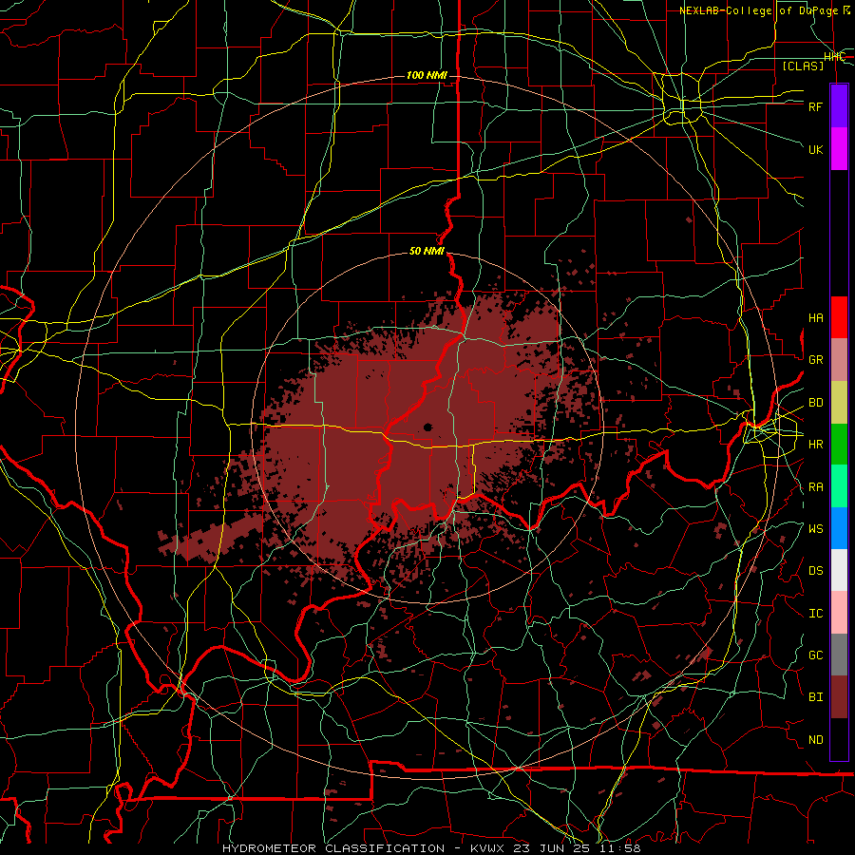Click the "GC" legend label

coord(815,655)
